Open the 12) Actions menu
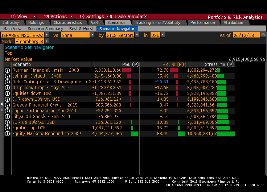 (x=55, y=17)
